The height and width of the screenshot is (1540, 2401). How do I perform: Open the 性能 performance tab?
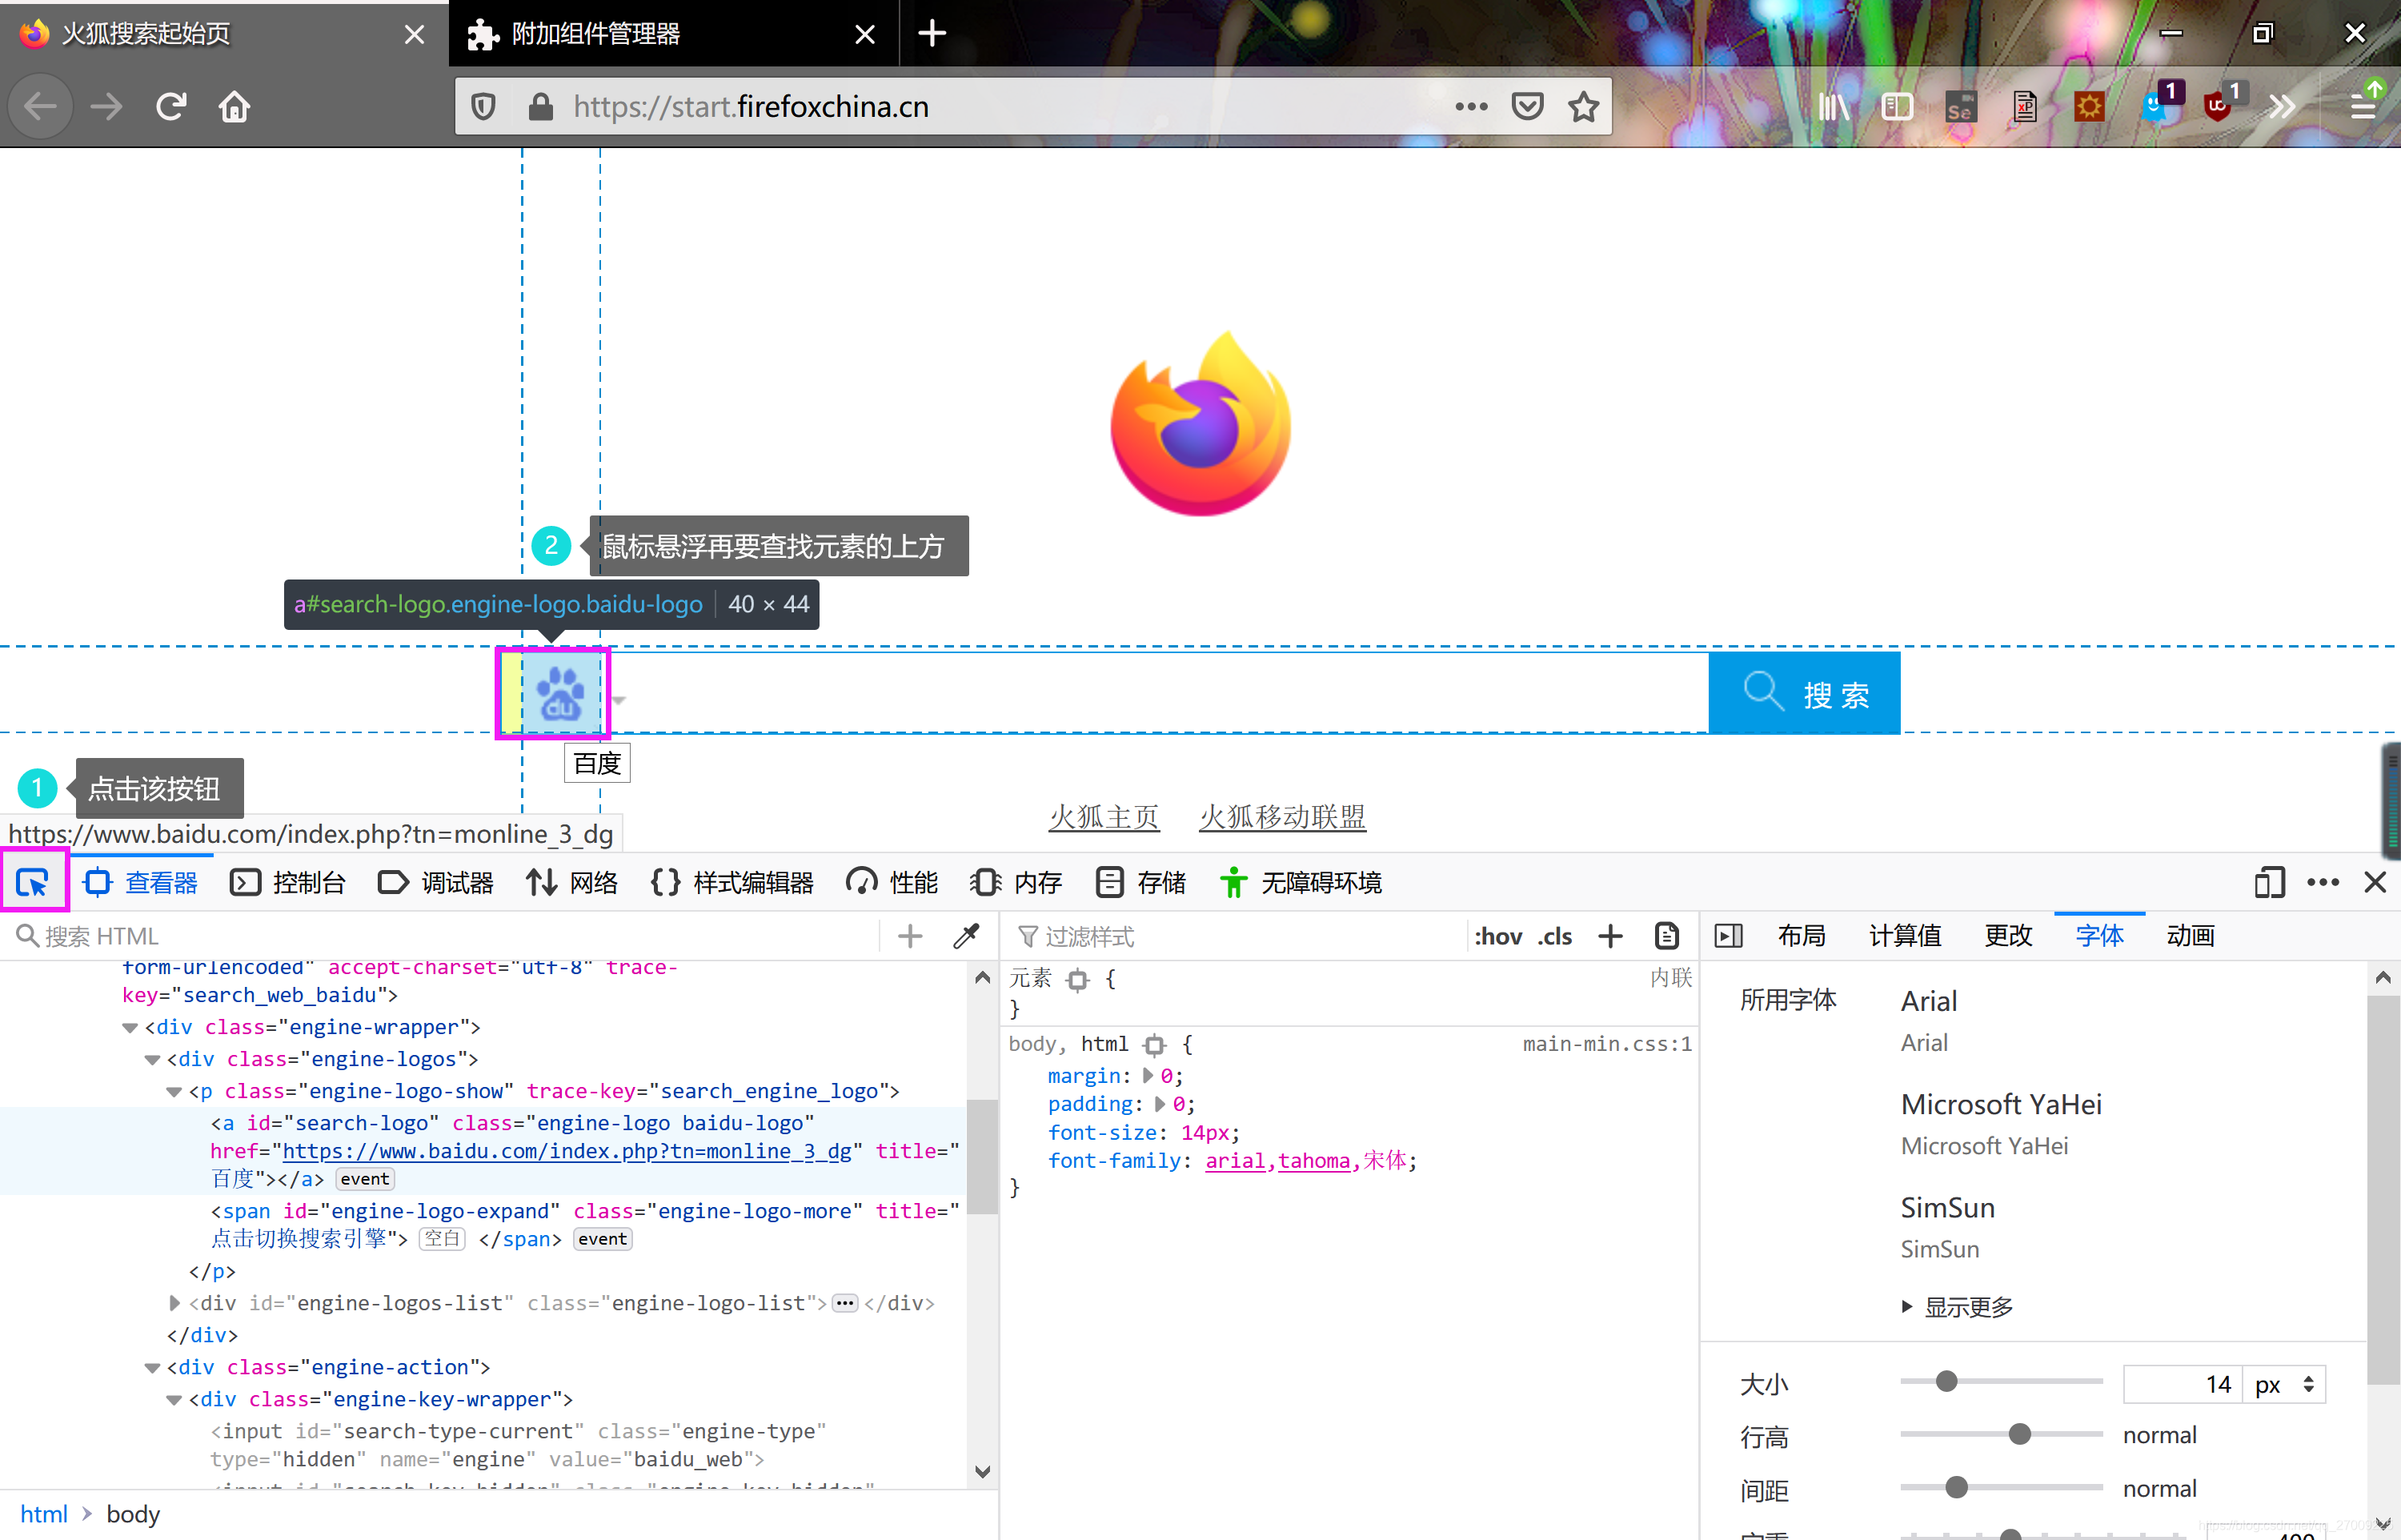click(x=892, y=882)
